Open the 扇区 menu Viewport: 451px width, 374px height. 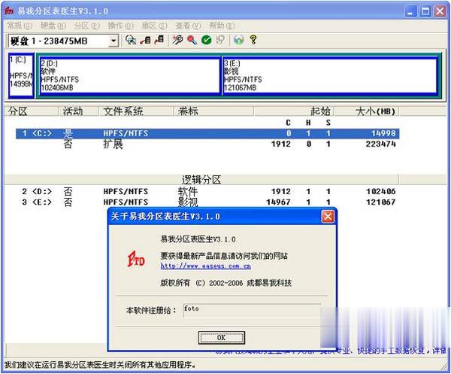coord(154,26)
